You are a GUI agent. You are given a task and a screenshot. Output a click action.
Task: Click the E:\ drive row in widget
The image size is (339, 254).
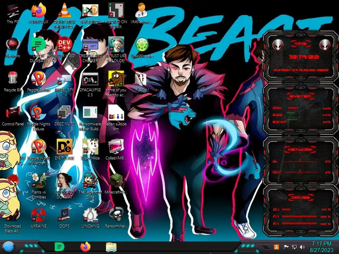point(302,223)
